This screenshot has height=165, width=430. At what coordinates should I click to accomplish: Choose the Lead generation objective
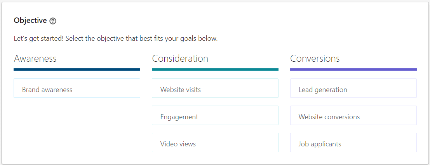[353, 88]
